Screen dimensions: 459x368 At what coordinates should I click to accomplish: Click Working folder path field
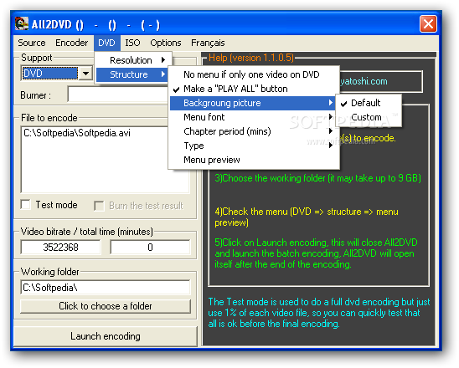(x=105, y=288)
